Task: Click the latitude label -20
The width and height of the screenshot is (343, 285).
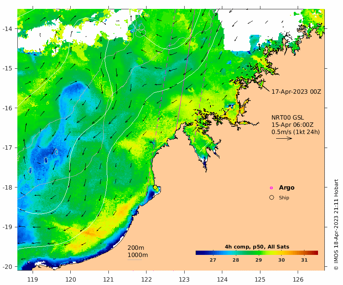Action: [7, 267]
